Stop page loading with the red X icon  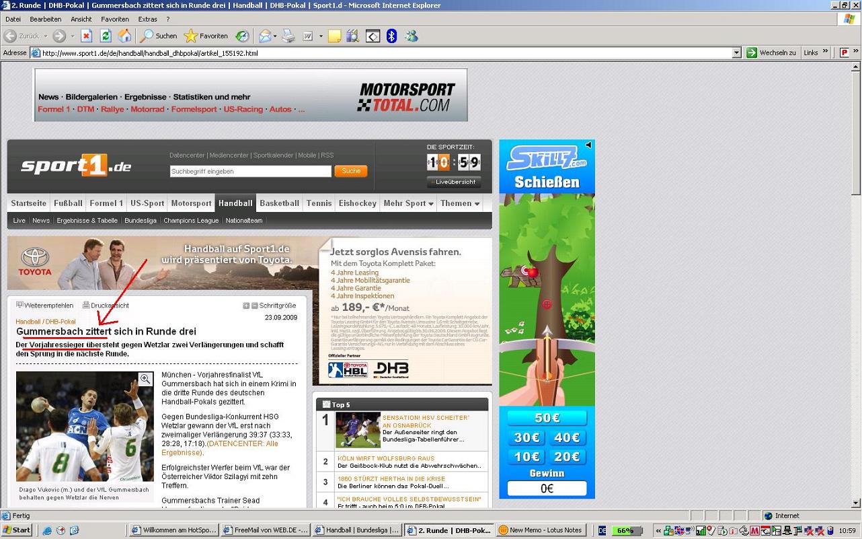pos(86,36)
